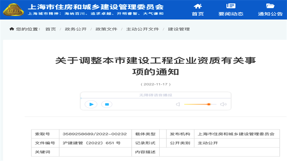Screen dimensions: 287x161
Task: Go to 政务公开 breadcrumb link
Action: [x=76, y=29]
